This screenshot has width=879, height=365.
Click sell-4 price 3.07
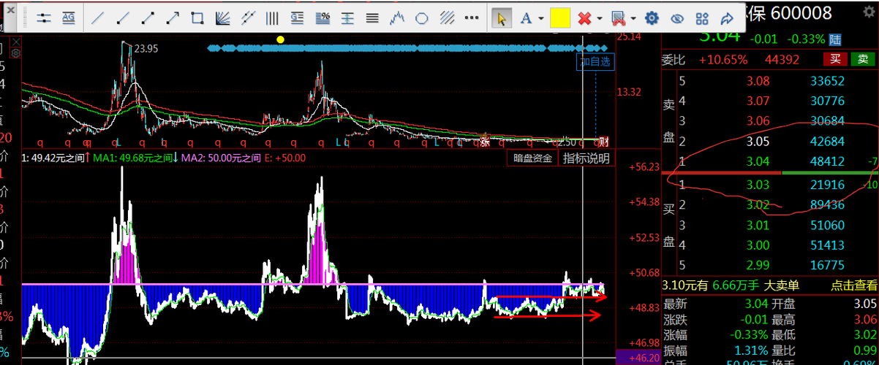758,101
